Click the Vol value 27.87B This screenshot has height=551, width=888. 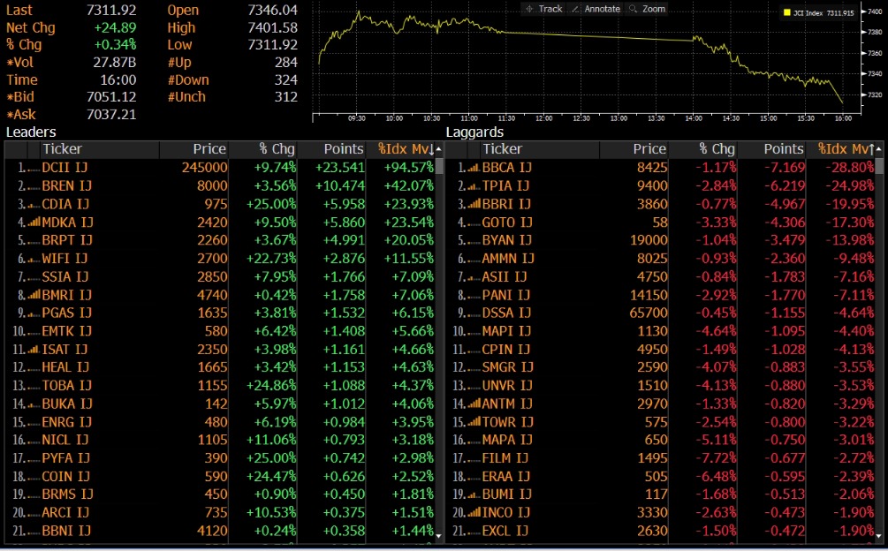point(114,62)
